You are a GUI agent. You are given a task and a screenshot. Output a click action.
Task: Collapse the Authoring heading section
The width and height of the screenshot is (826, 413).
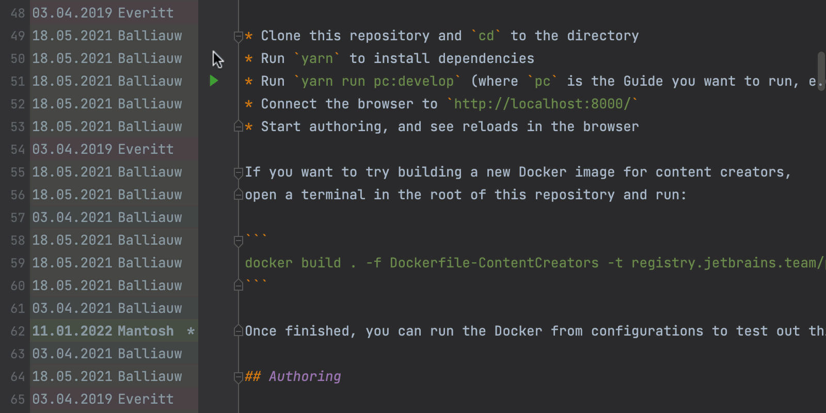[x=239, y=377]
